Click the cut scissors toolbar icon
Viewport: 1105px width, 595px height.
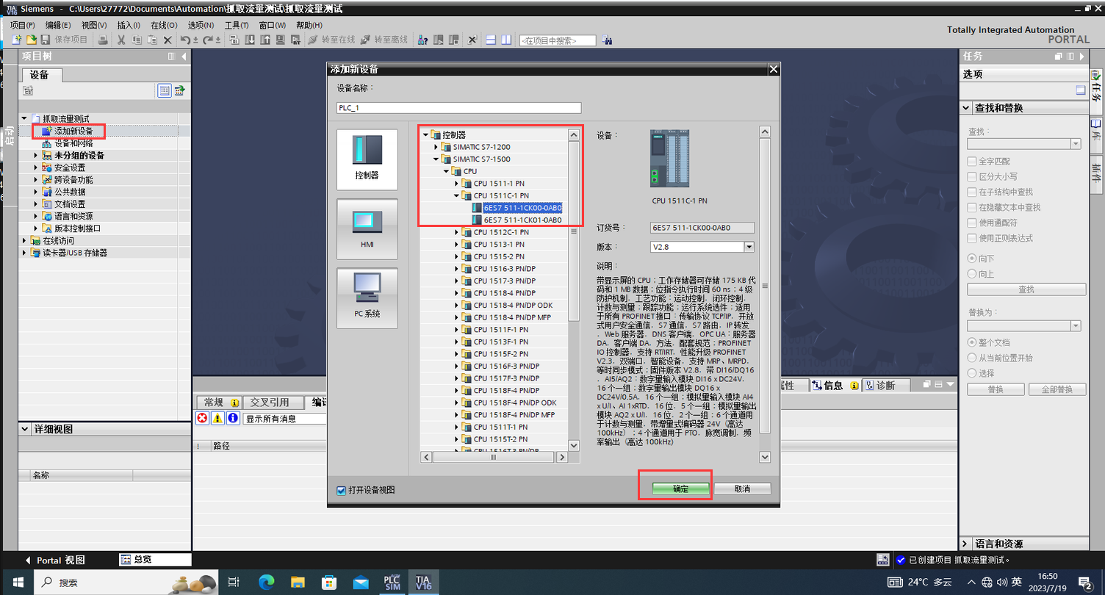tap(121, 40)
